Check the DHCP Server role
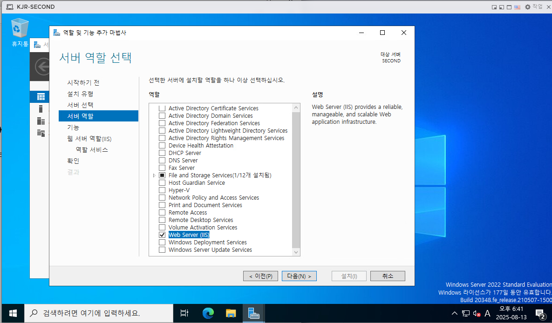The width and height of the screenshot is (552, 323). click(162, 153)
